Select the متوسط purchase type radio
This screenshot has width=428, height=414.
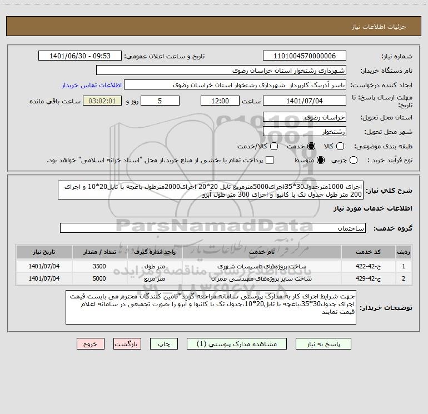click(x=321, y=160)
